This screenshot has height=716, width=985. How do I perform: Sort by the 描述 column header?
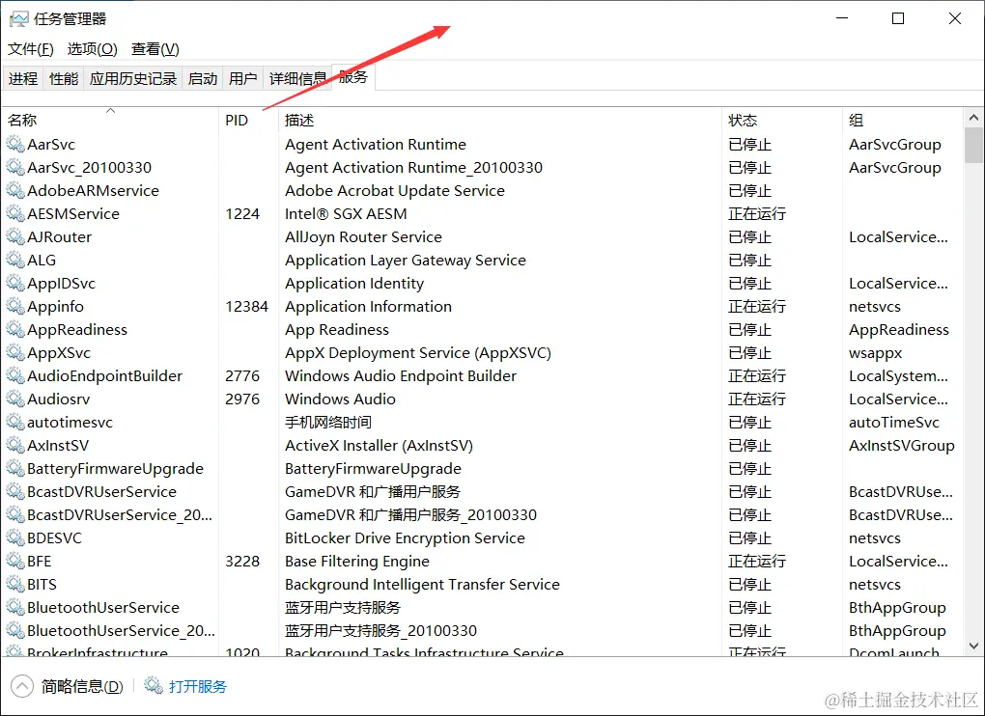(500, 120)
